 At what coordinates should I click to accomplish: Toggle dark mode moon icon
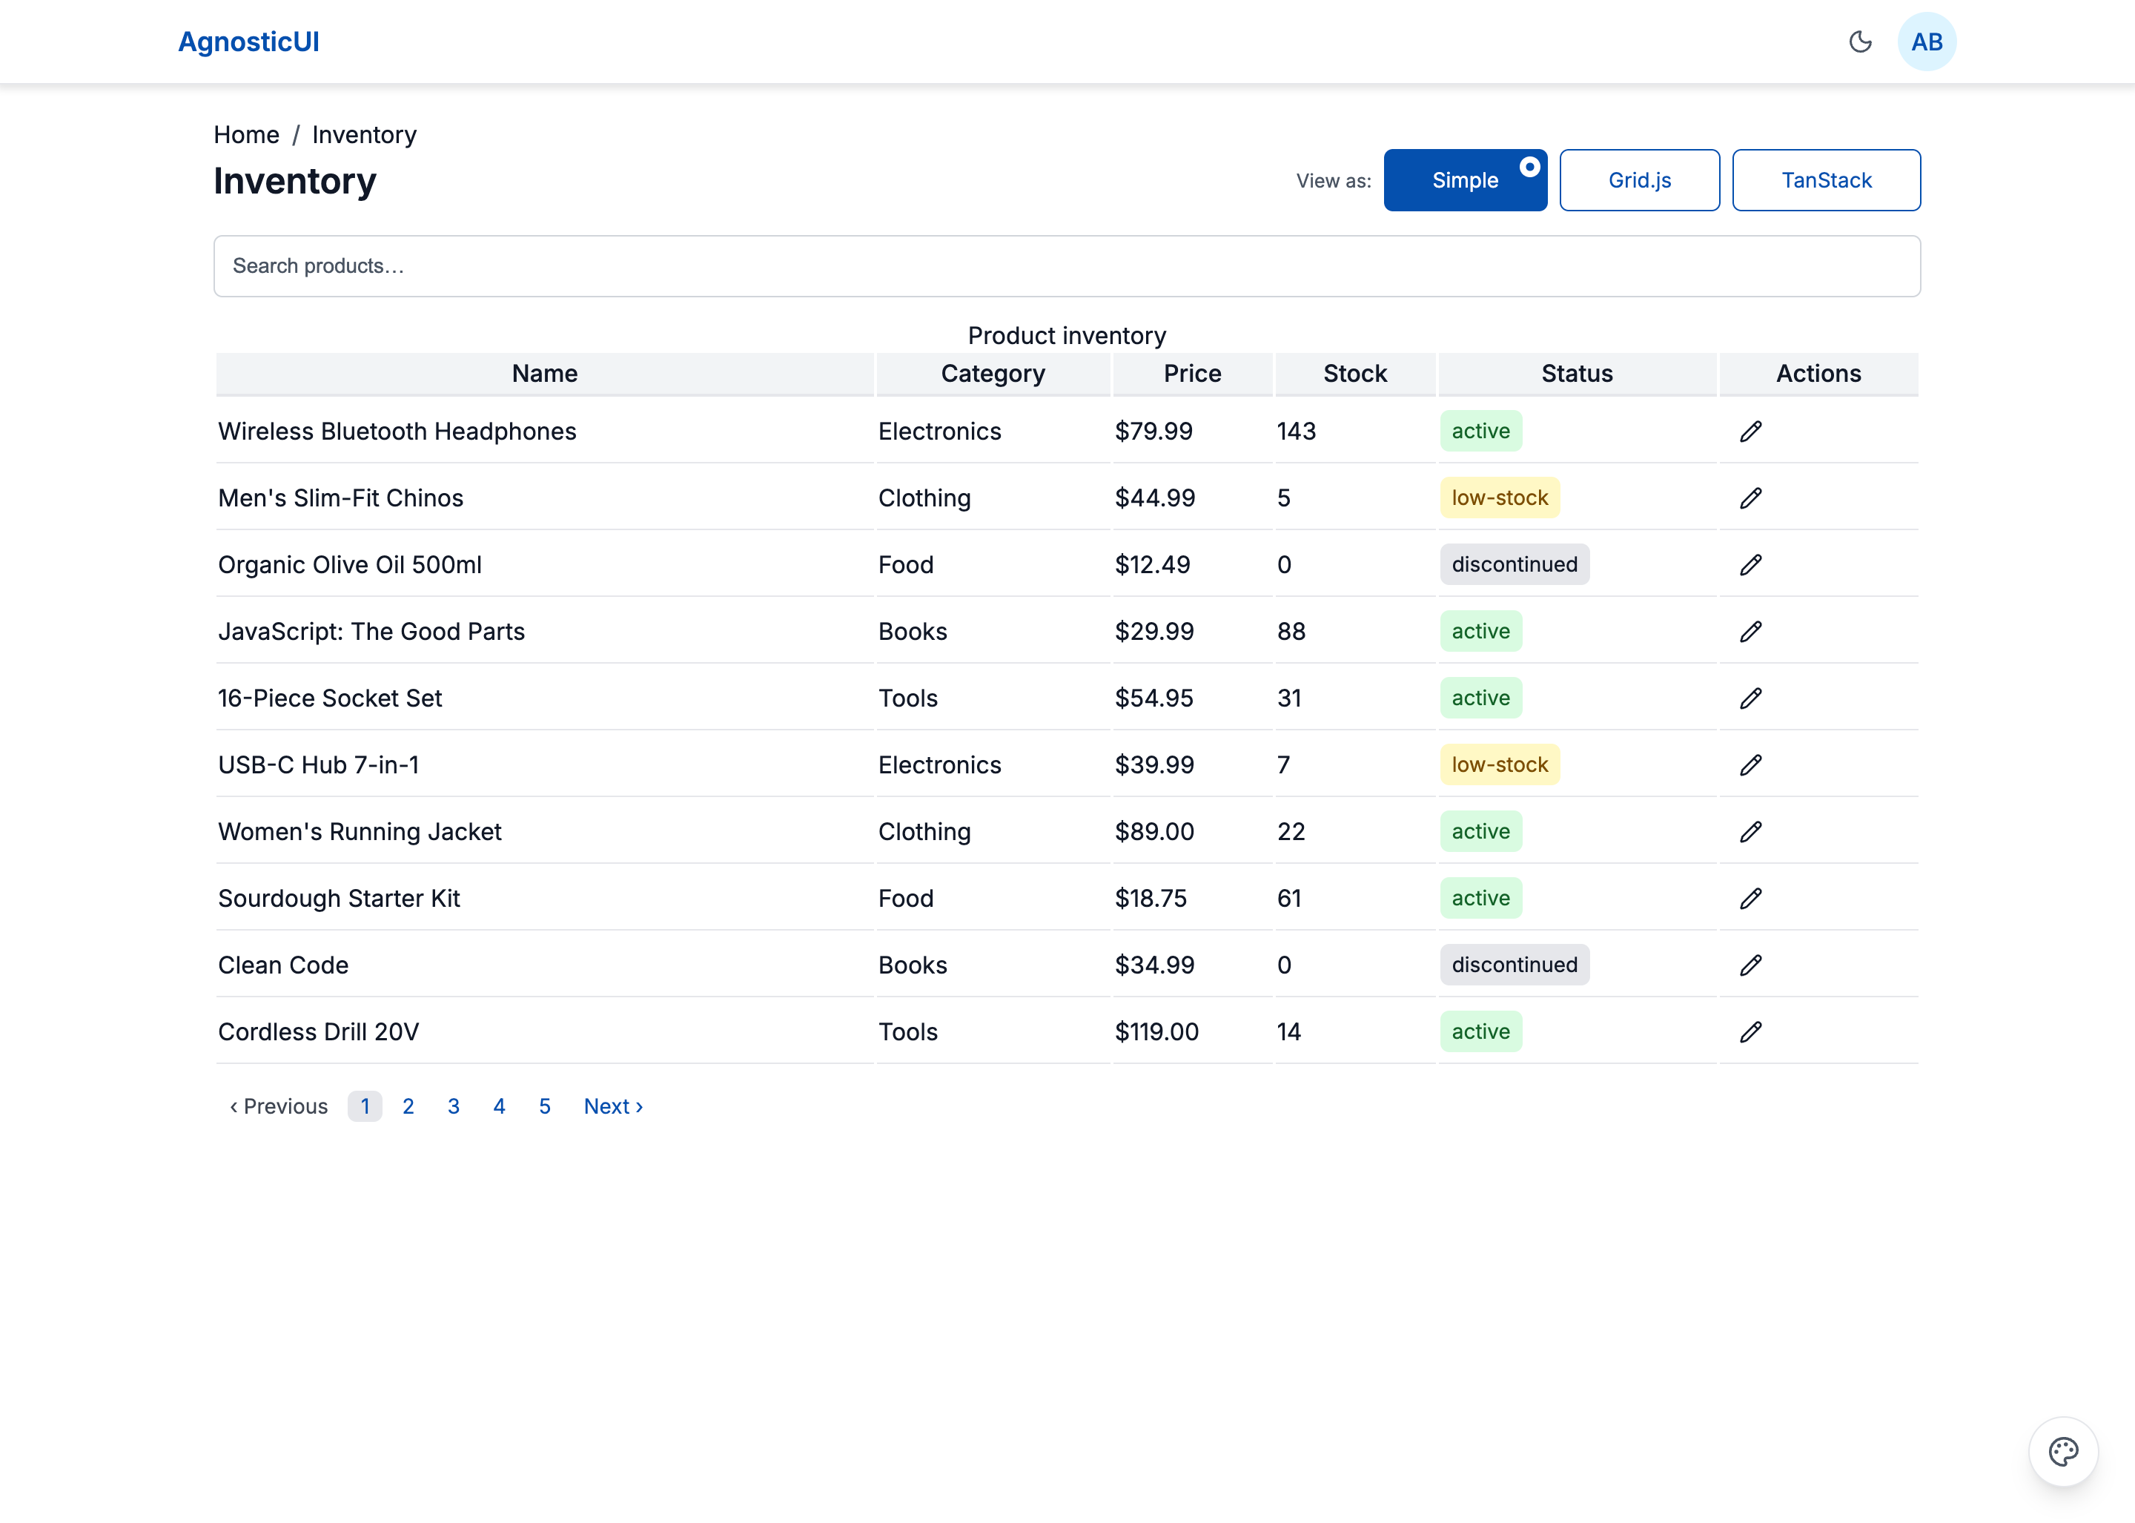tap(1859, 42)
